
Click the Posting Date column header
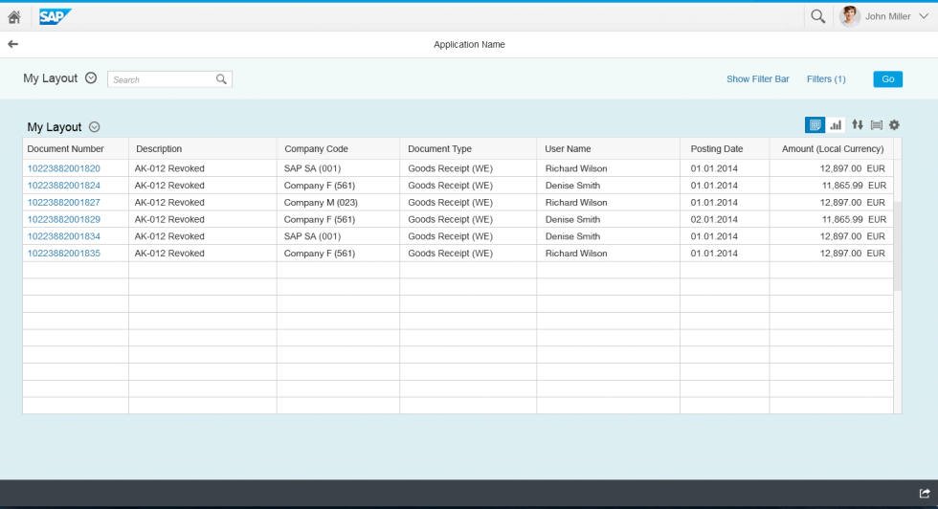click(x=717, y=149)
